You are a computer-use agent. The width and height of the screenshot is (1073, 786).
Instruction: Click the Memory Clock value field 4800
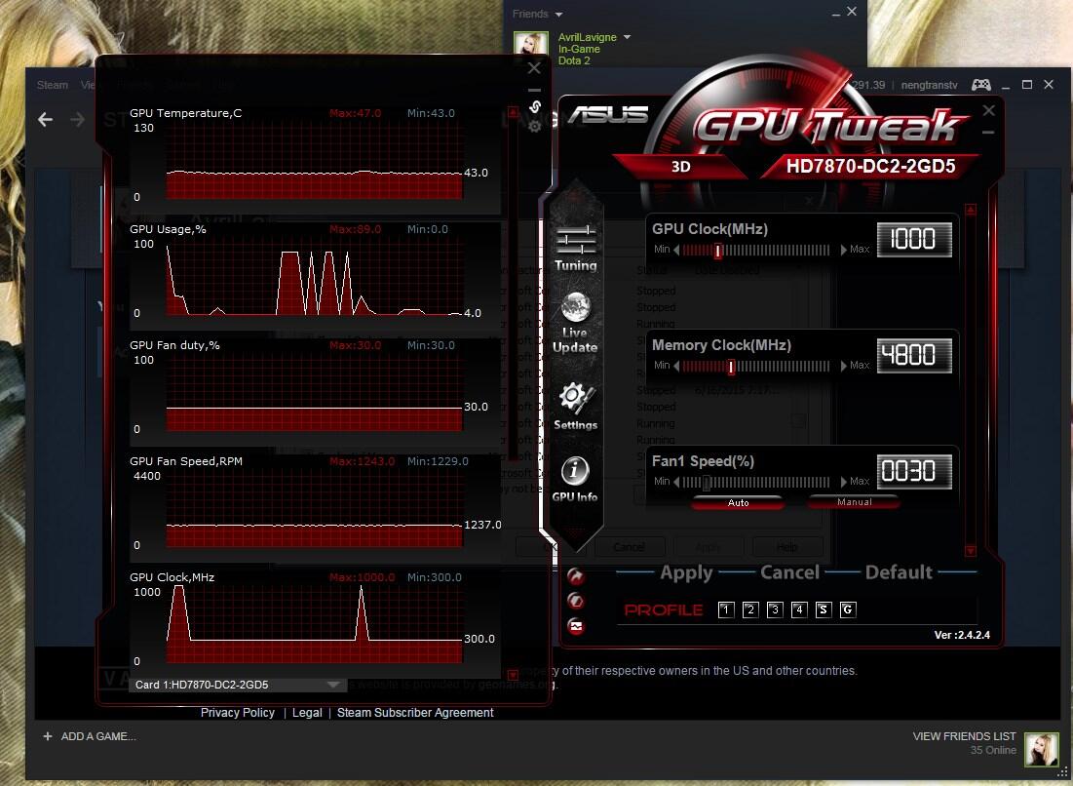tap(914, 355)
